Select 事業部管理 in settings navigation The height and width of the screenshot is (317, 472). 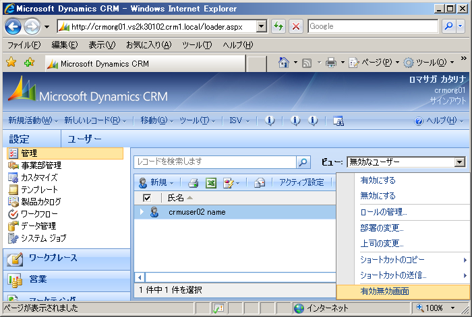[34, 166]
